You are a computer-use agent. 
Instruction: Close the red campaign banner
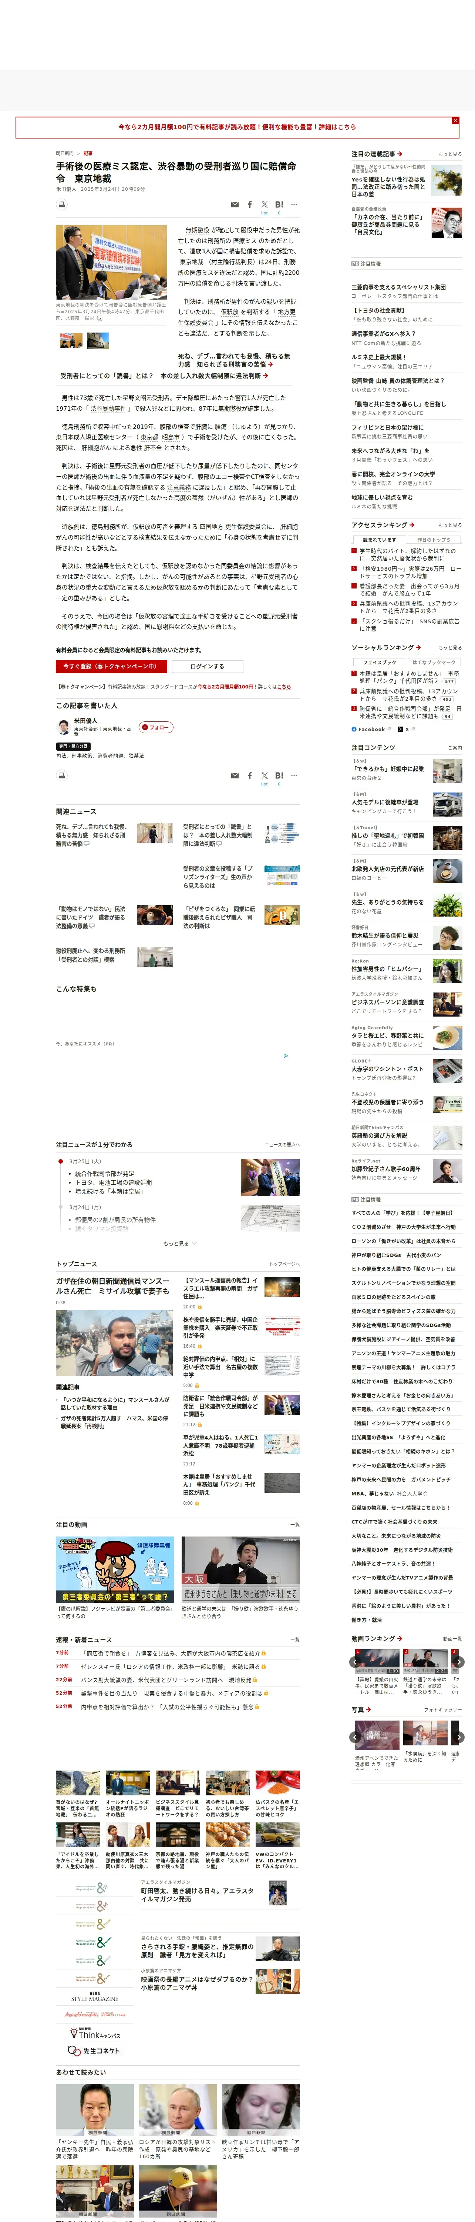[455, 121]
